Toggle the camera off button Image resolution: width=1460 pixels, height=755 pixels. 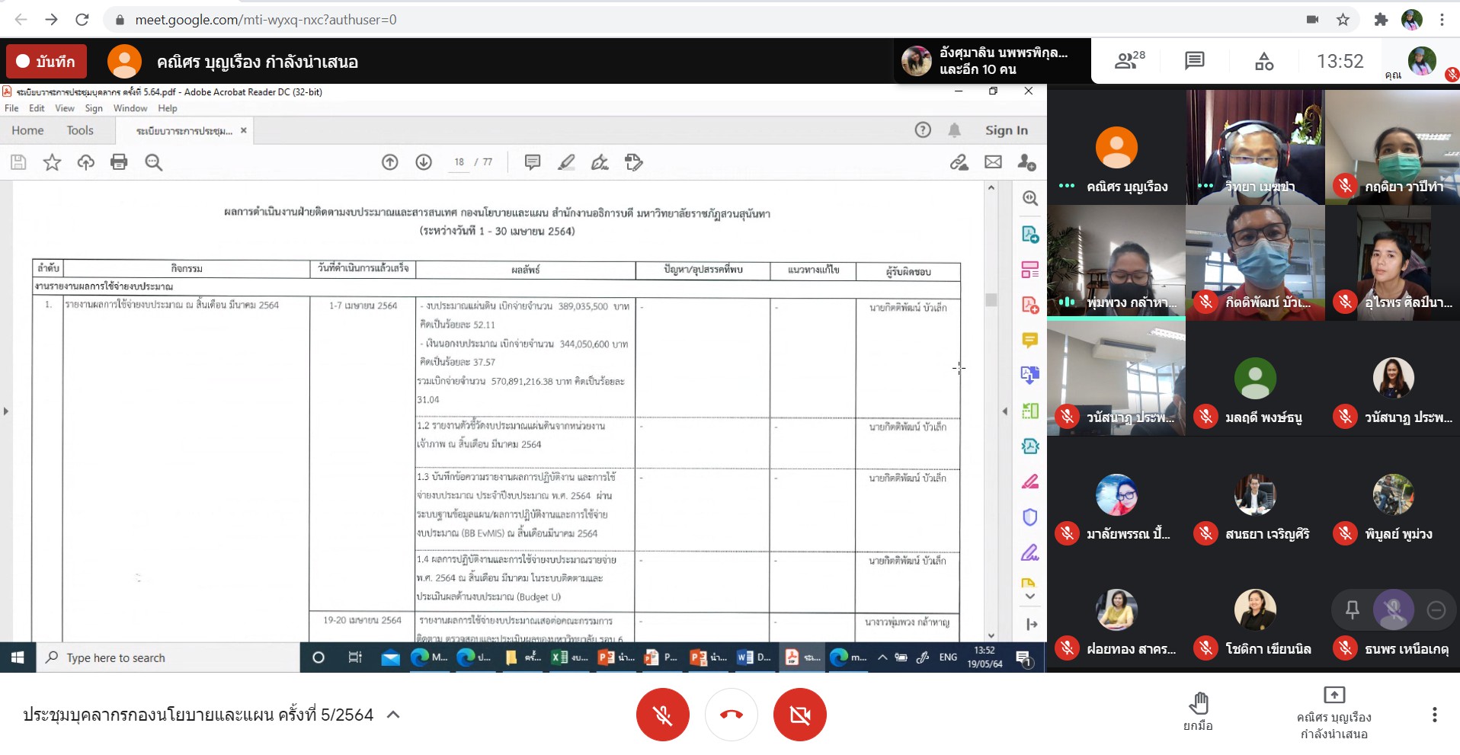(x=799, y=715)
